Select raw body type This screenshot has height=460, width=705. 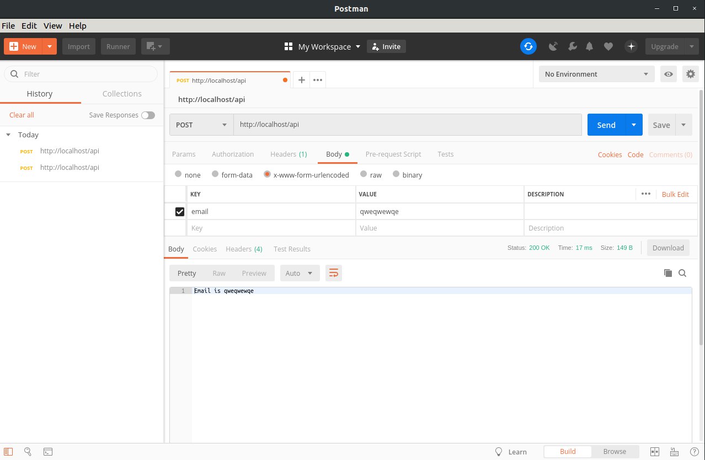pyautogui.click(x=364, y=174)
